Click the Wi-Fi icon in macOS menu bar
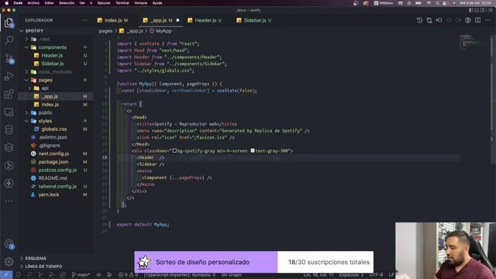Screen dimensions: 496x279 pos(429,3)
